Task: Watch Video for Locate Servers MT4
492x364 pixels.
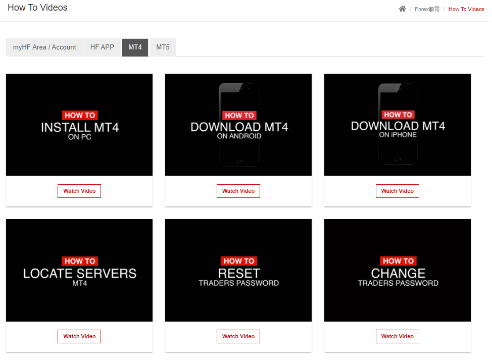Action: tap(79, 336)
